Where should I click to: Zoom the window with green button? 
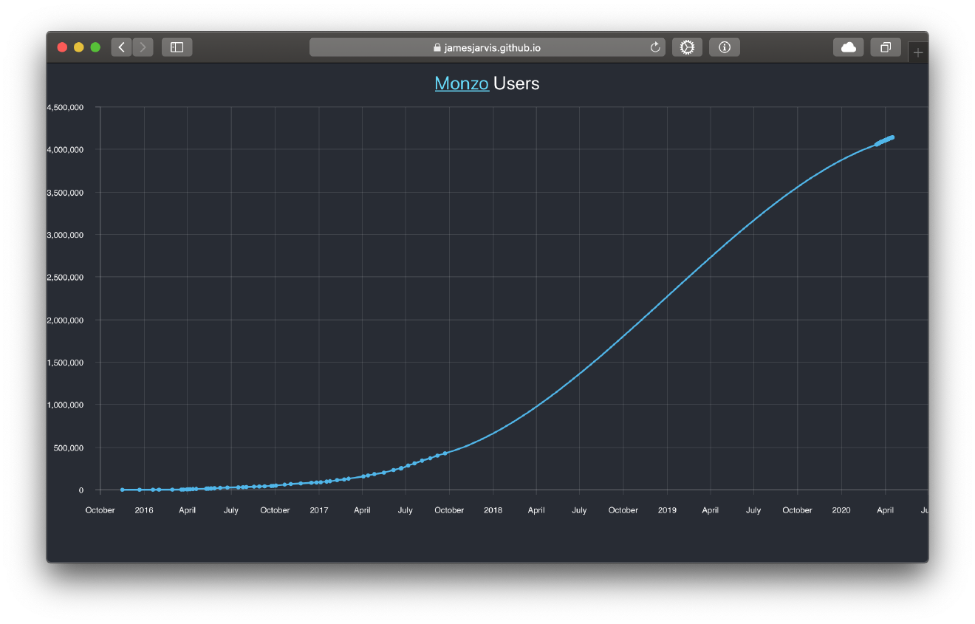click(x=95, y=47)
